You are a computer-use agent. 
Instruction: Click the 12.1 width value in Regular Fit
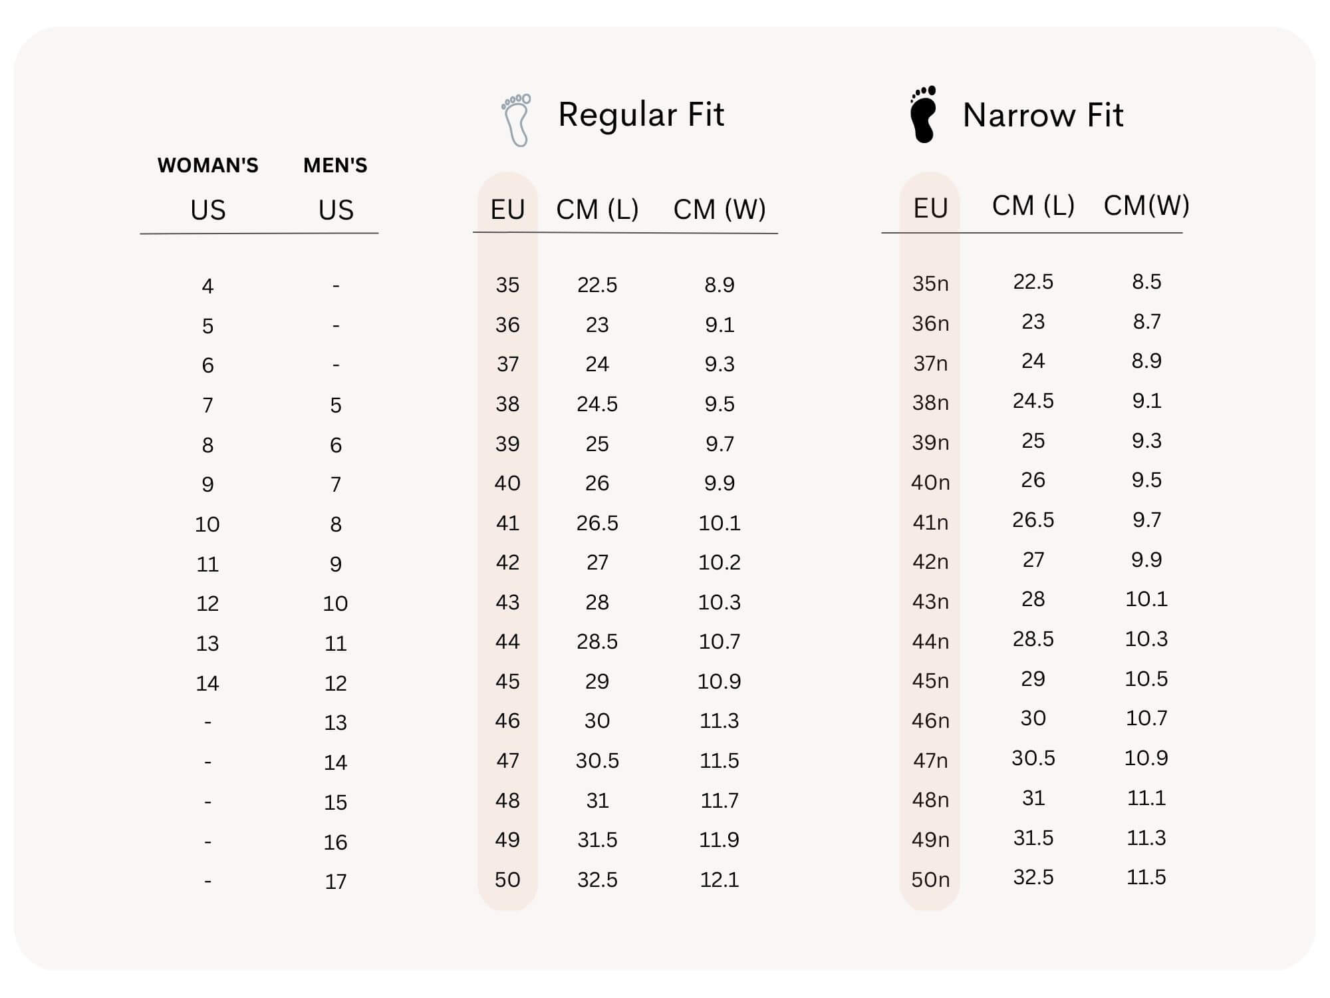point(720,880)
